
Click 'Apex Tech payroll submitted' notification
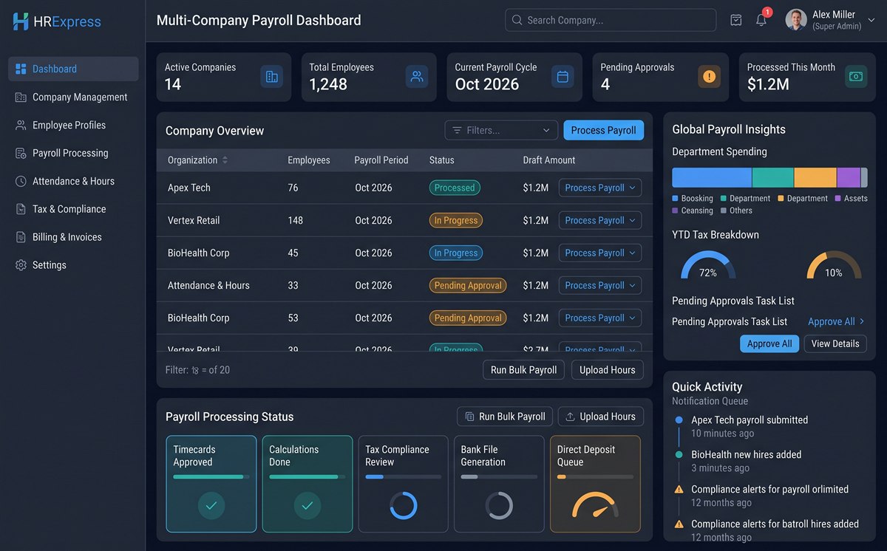point(750,420)
